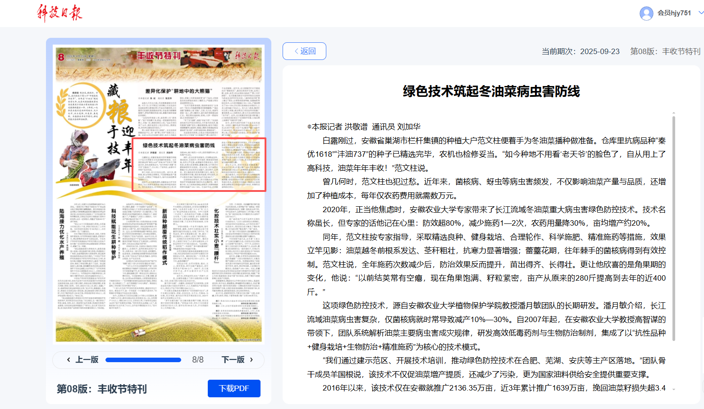
Task: Click the scroll-up arrow of article pane
Action: point(673,113)
